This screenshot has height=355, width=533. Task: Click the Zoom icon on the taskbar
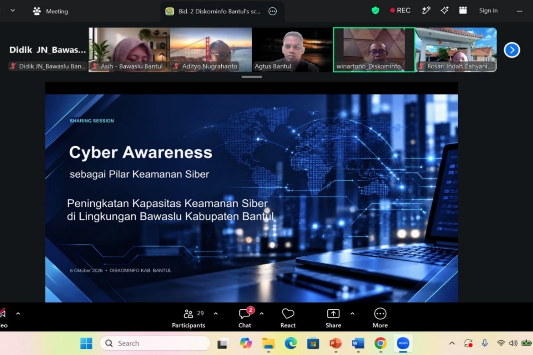coord(403,343)
